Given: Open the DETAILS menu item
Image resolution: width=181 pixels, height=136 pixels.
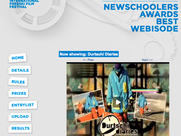Looking at the screenshot, I should tap(20, 70).
